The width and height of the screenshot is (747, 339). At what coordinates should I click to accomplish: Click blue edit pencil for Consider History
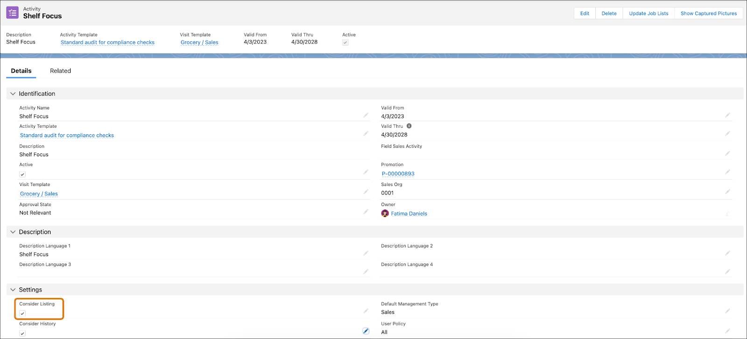(x=366, y=331)
